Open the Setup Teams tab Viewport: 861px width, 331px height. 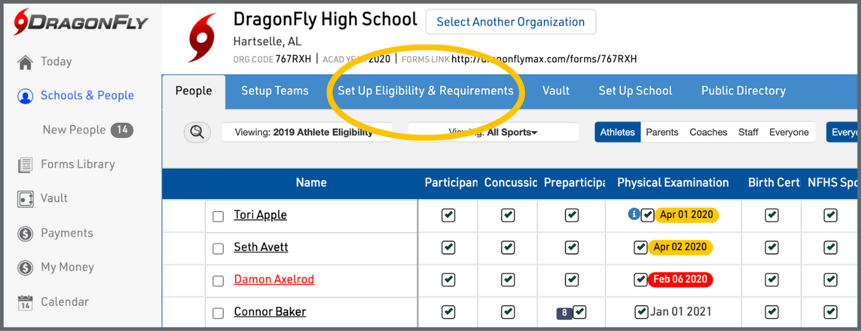[x=275, y=91]
